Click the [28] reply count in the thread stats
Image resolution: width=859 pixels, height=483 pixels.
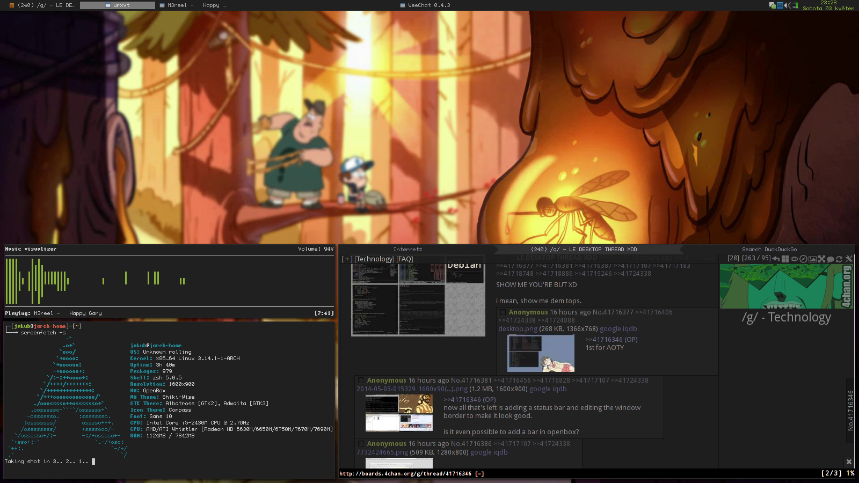(733, 258)
